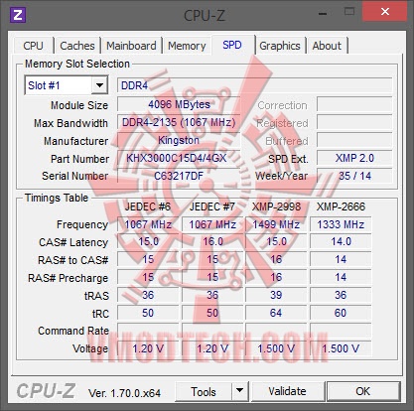Close the CPU-Z window
This screenshot has height=411, width=414.
(x=385, y=12)
